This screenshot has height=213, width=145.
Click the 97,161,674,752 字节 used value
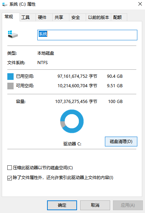[x=77, y=76]
